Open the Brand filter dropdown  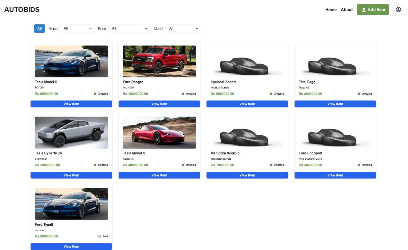pyautogui.click(x=77, y=28)
